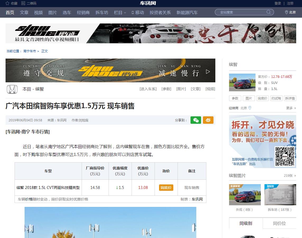Expand the 栏目 dropdown menu

coord(120,12)
